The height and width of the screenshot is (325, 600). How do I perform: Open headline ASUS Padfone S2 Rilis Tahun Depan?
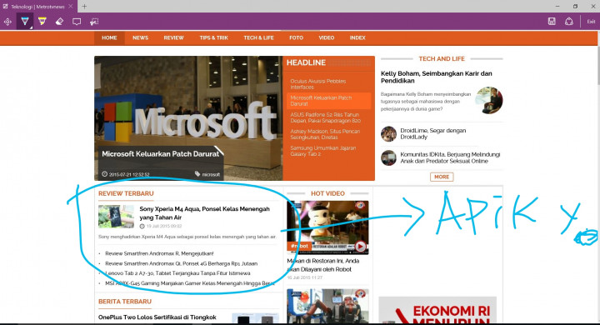tap(325, 117)
